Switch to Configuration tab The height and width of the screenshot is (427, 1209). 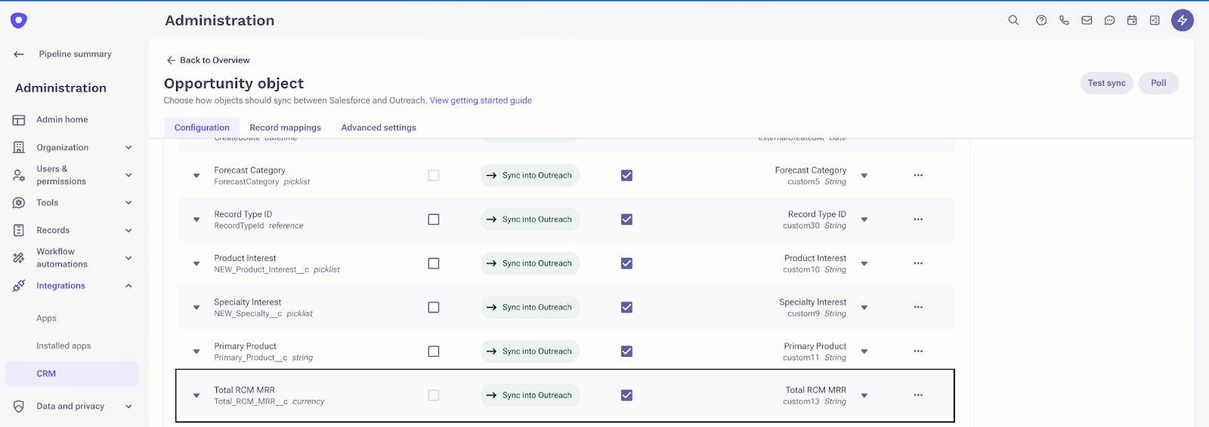click(202, 127)
